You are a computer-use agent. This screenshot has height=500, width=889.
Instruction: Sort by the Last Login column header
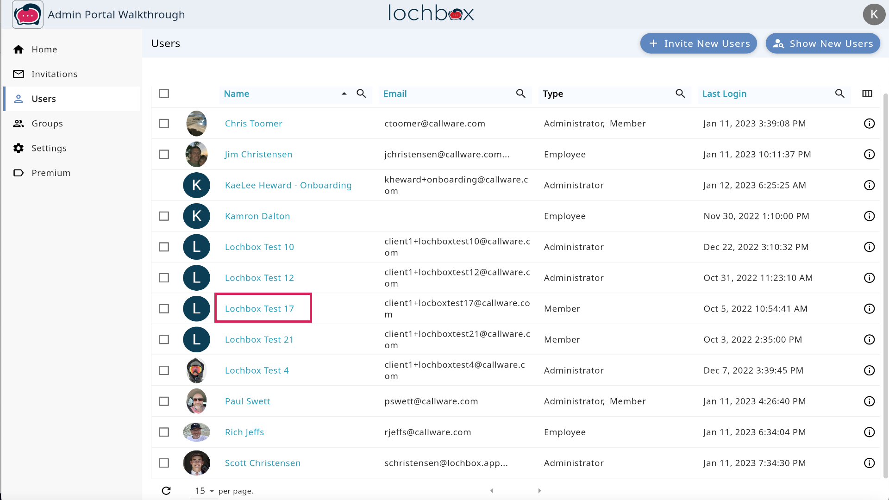point(724,94)
